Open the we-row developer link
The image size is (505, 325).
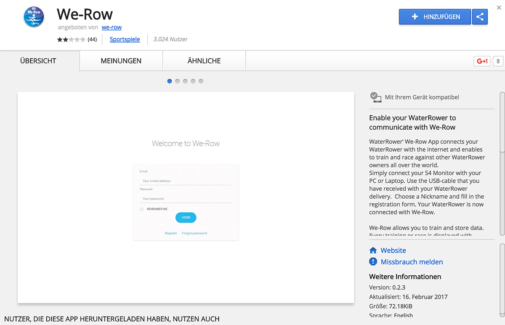[112, 27]
